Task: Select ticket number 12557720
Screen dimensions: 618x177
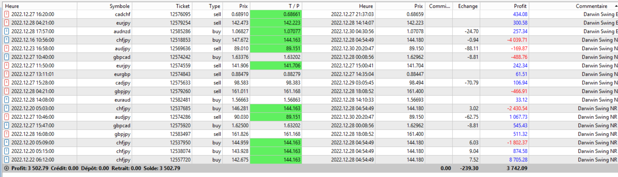Action: coord(180,160)
